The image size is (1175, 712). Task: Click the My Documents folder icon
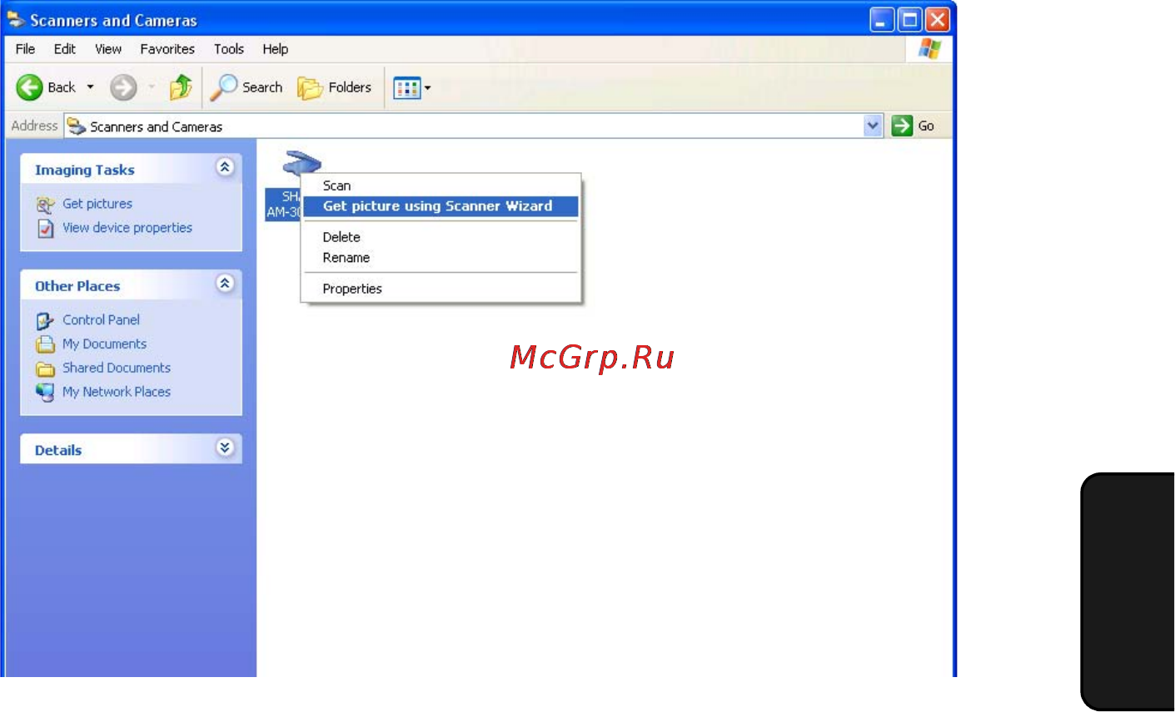click(45, 344)
